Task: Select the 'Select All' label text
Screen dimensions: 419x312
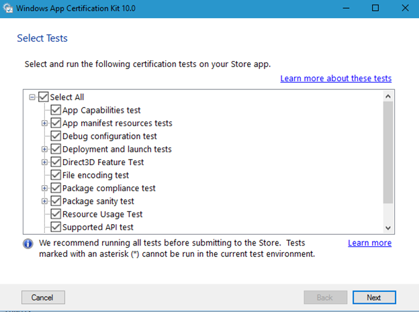Action: click(x=66, y=97)
